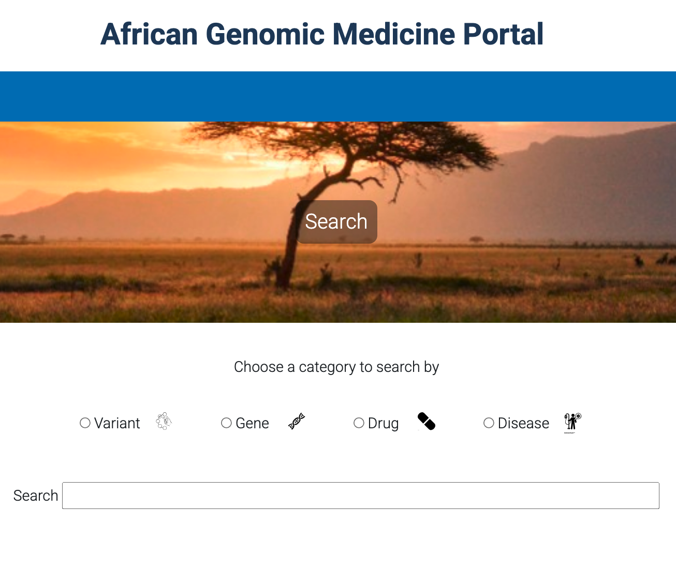Choose the Drug radio button
The width and height of the screenshot is (676, 569).
click(359, 423)
